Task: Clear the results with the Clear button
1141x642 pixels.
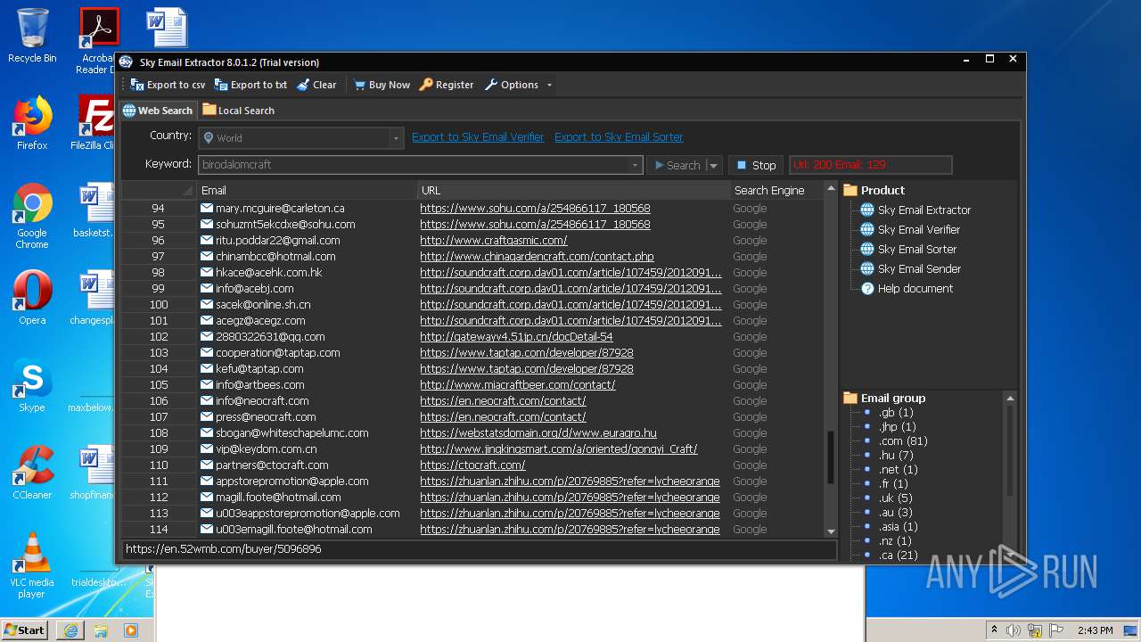Action: click(x=316, y=85)
